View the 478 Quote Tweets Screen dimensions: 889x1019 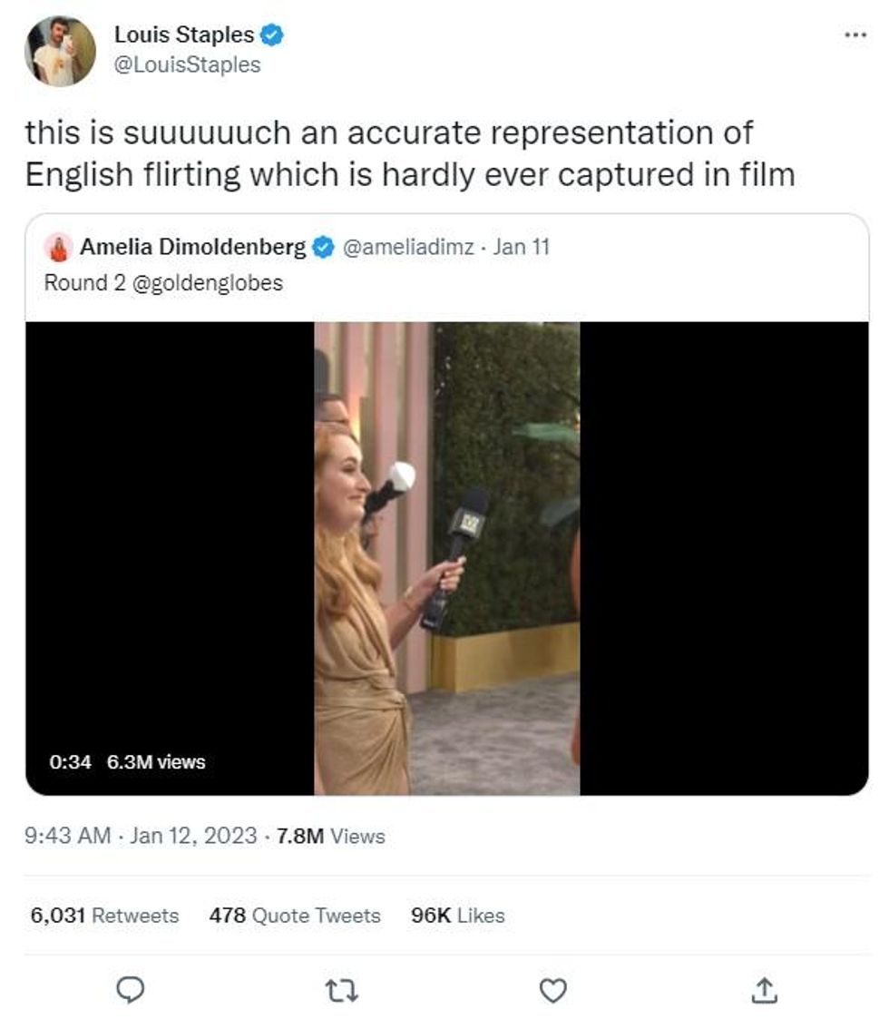(295, 916)
